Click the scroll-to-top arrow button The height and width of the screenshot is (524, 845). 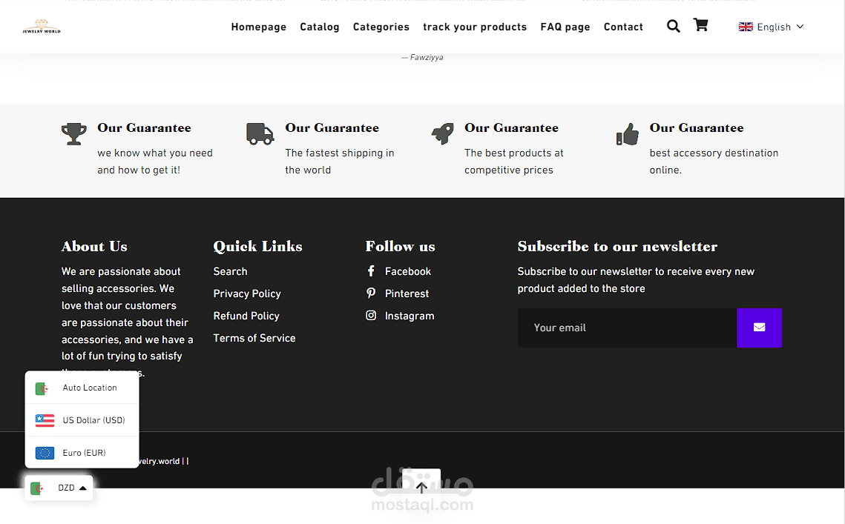421,487
